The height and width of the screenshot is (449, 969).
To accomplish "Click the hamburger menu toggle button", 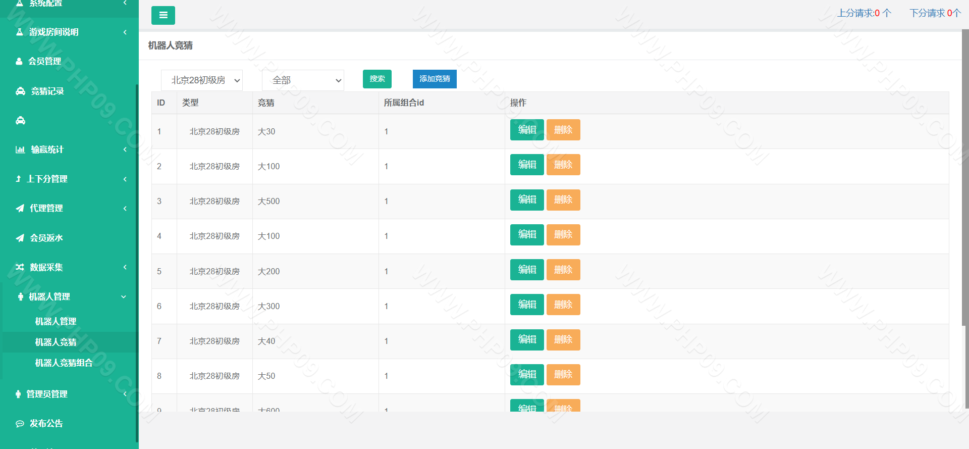I will coord(163,15).
